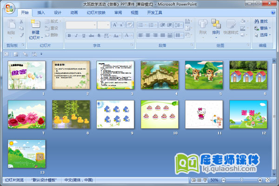Switch to the 审阅 ribbon tab
The image size is (279, 186).
118,13
